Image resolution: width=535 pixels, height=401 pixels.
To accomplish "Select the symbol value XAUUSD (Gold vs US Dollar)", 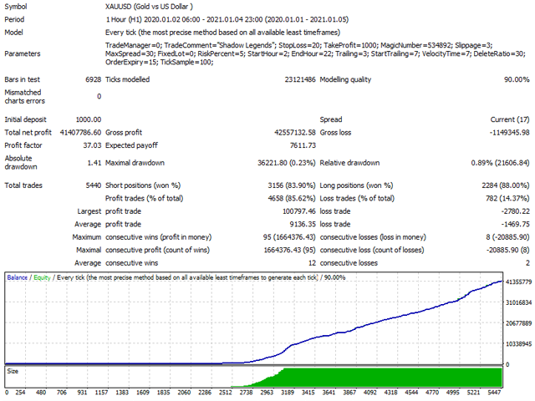I will click(x=149, y=7).
